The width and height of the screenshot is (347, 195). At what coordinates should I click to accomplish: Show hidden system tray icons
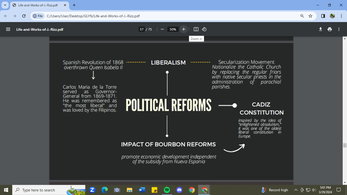coord(296,190)
